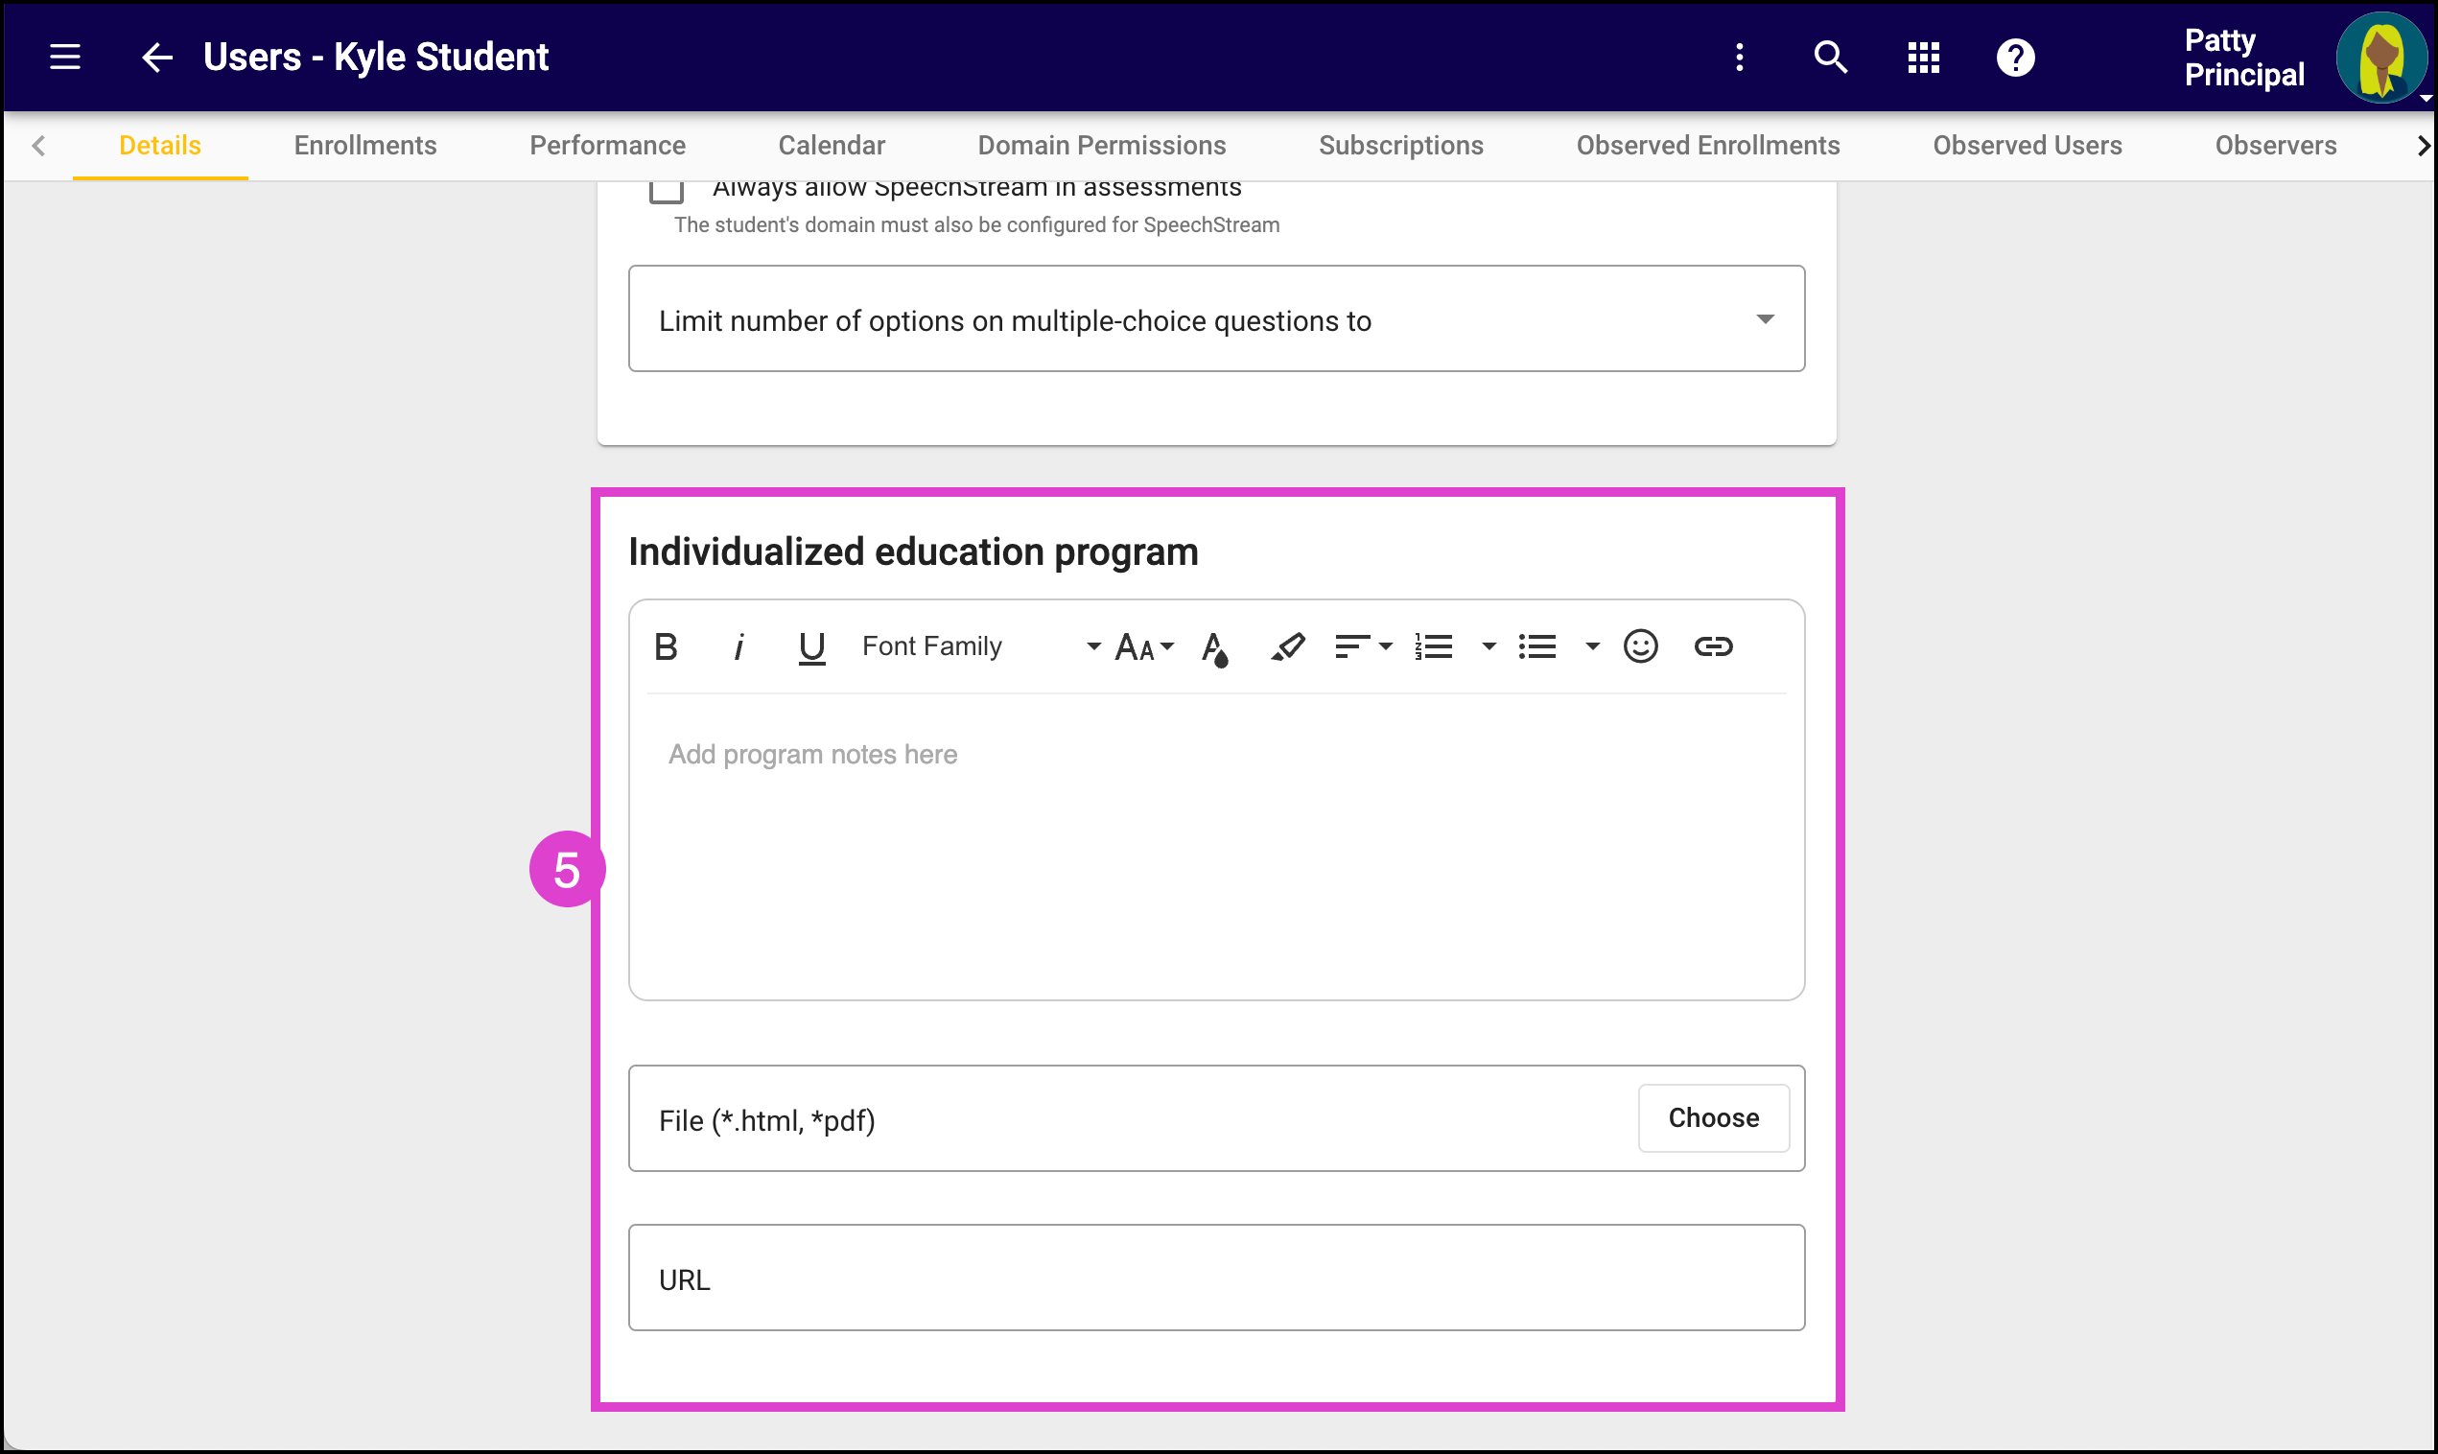Viewport: 2438px width, 1454px height.
Task: Switch to the Details tab
Action: (x=159, y=145)
